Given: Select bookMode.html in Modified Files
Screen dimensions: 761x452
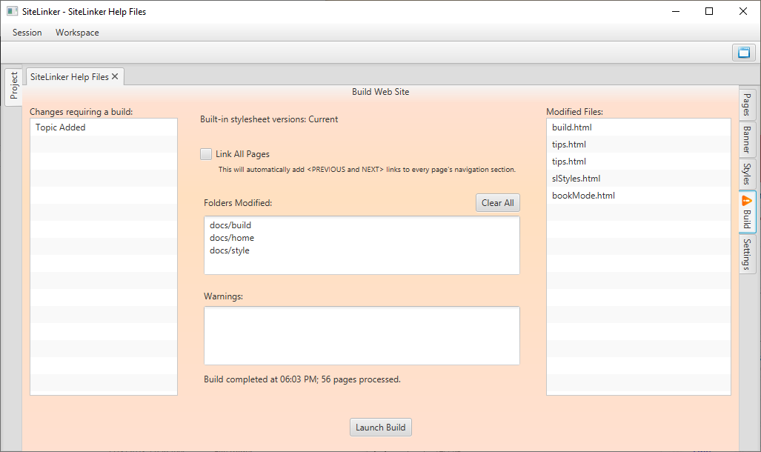Looking at the screenshot, I should [583, 196].
